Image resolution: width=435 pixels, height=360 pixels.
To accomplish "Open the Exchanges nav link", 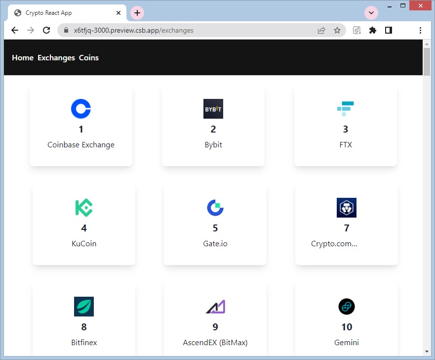I will click(56, 57).
